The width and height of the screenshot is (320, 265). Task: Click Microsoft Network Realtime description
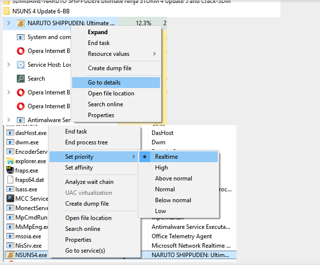click(191, 246)
